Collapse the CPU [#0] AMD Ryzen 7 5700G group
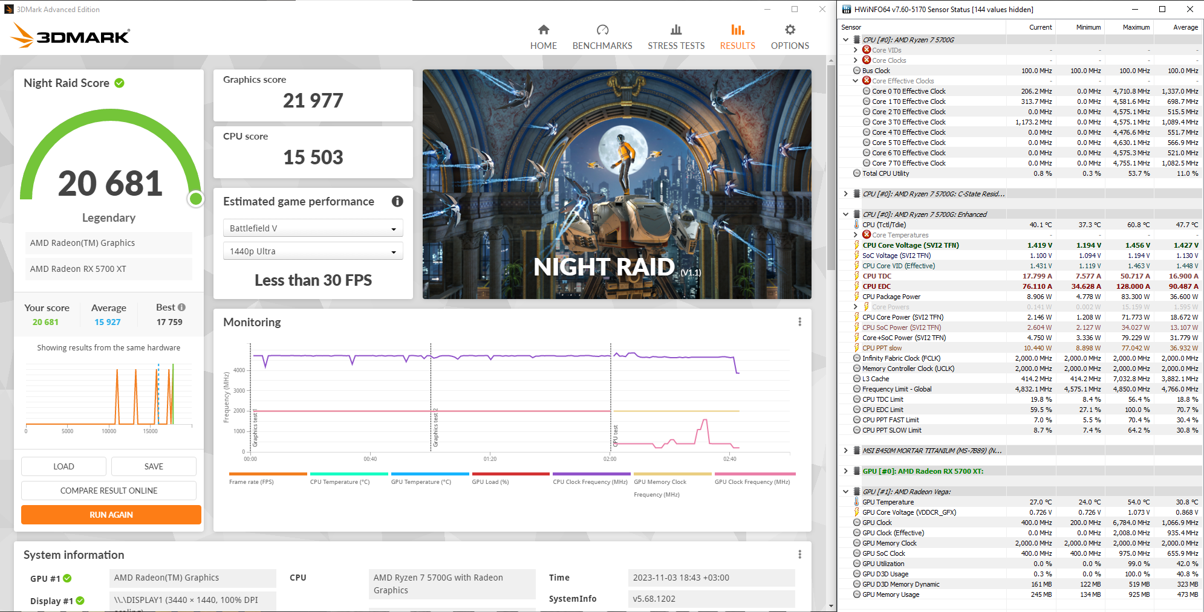Image resolution: width=1204 pixels, height=612 pixels. coord(845,40)
